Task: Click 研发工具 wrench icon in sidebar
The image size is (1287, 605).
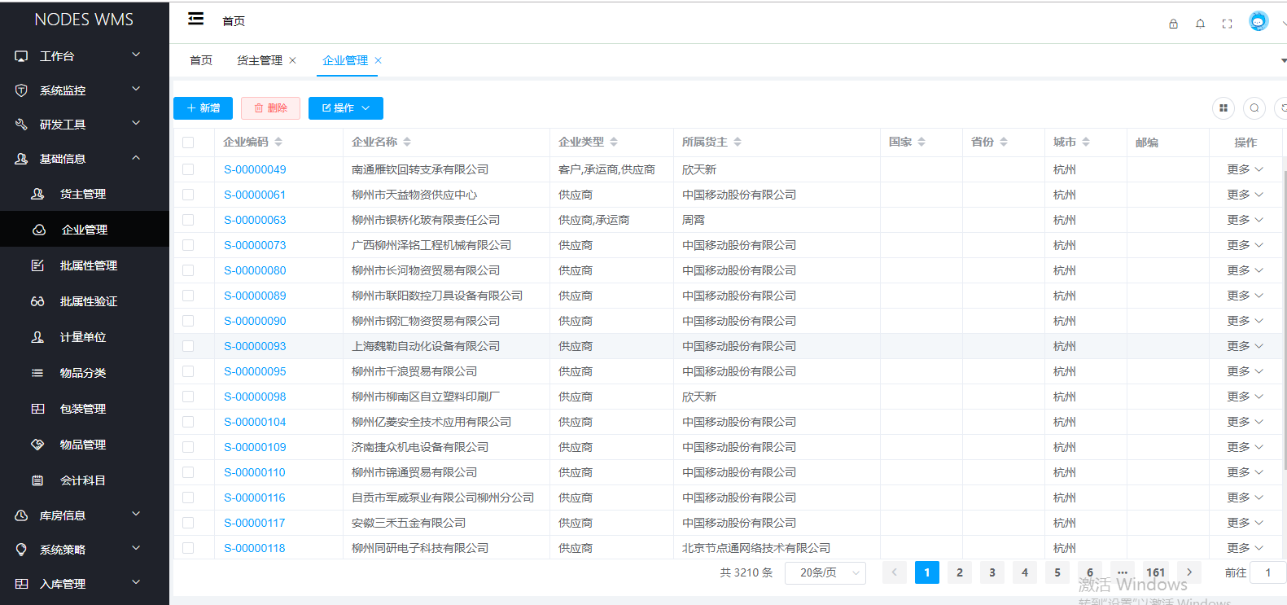Action: tap(21, 125)
